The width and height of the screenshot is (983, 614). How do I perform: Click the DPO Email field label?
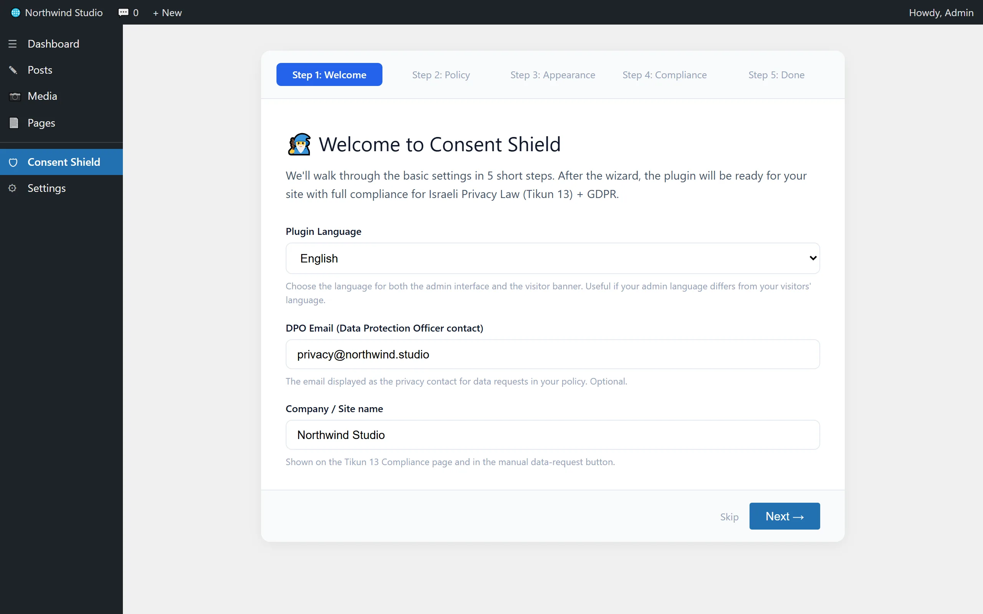[384, 328]
